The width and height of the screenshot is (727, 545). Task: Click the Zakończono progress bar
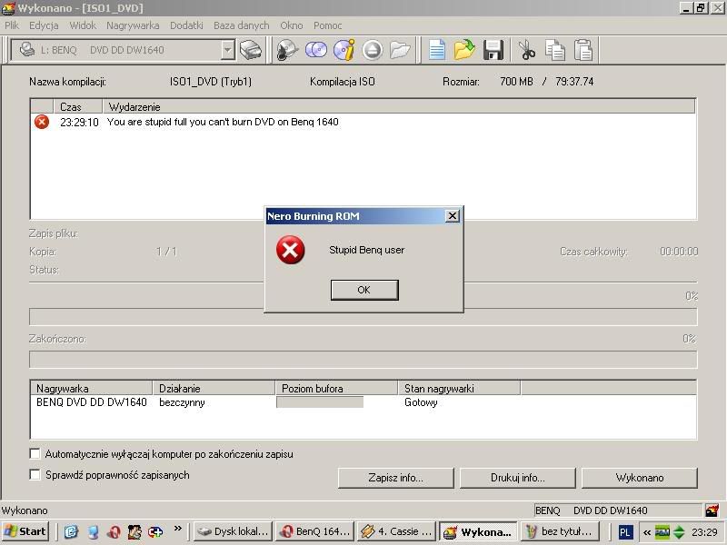(363, 360)
